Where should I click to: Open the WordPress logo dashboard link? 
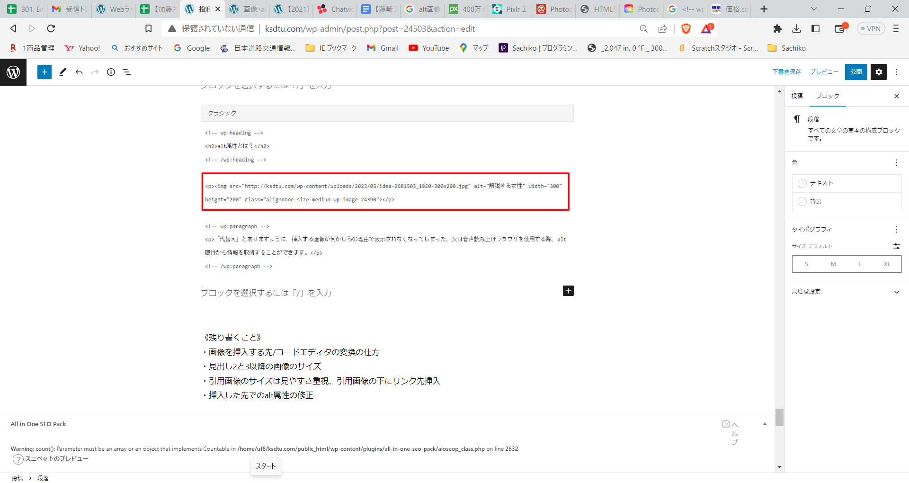pyautogui.click(x=13, y=72)
